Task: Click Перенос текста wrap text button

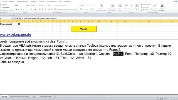Action: pos(60,6)
